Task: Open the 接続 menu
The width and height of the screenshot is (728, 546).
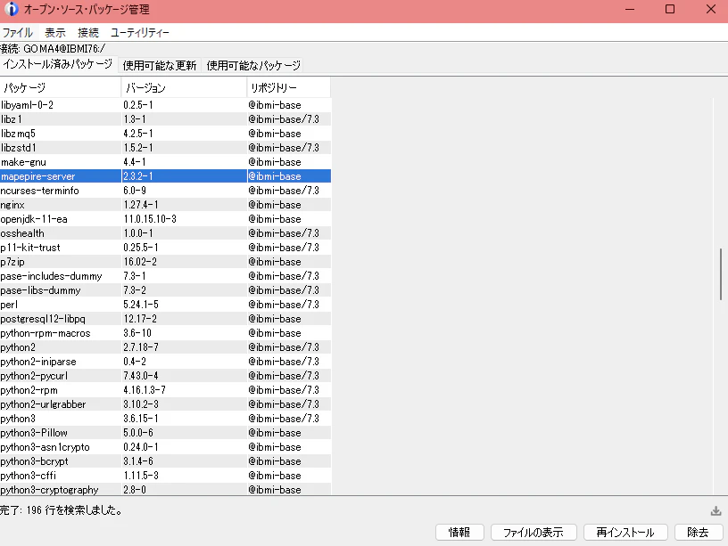Action: 88,32
